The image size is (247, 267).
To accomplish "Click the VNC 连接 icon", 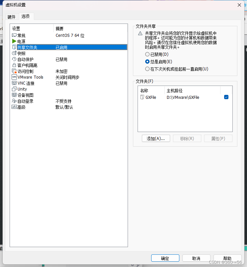I will click(14, 83).
